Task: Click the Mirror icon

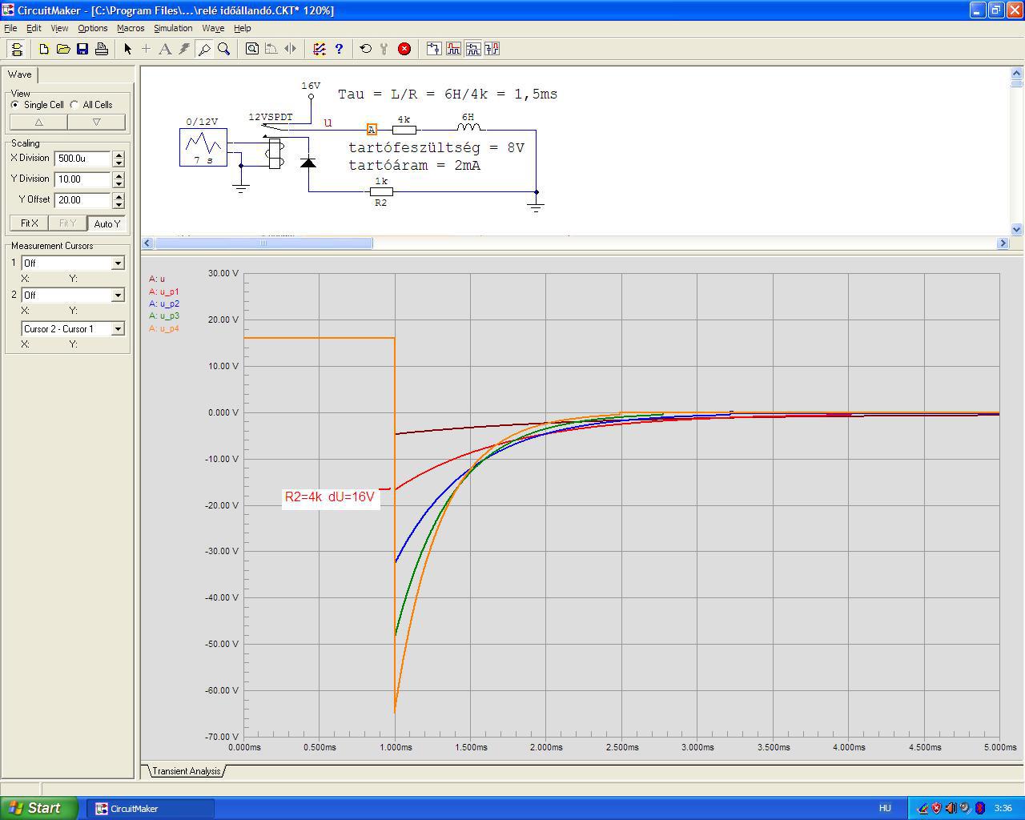Action: point(291,49)
